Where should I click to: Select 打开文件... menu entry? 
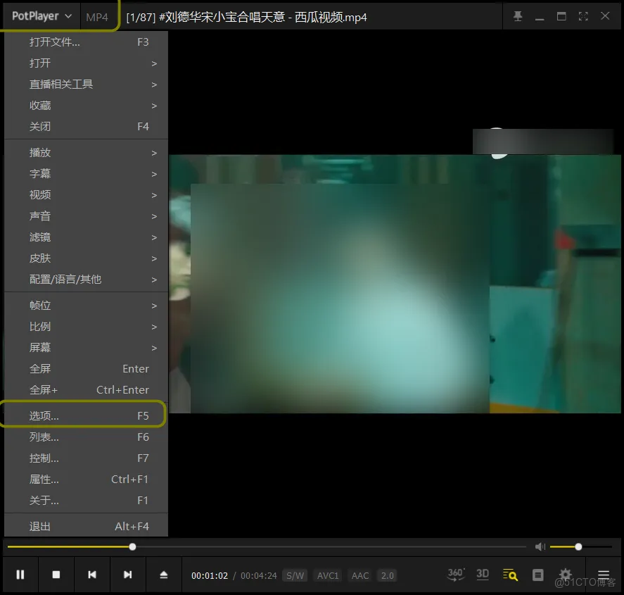(53, 42)
